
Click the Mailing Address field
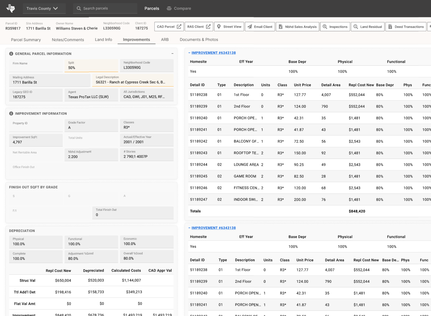pyautogui.click(x=50, y=80)
